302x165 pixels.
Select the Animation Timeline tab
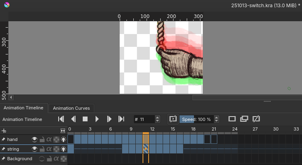click(x=23, y=108)
